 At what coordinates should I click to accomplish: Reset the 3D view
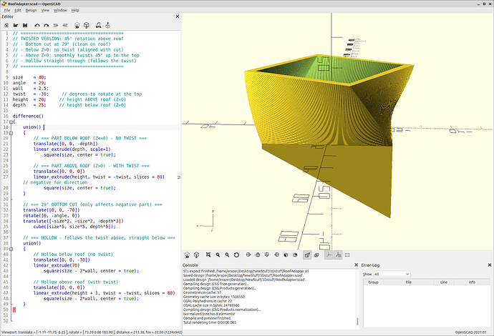tap(236, 255)
